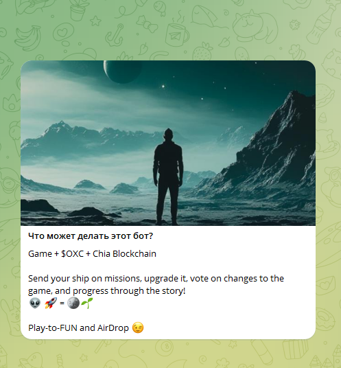The width and height of the screenshot is (341, 368).
Task: Click the 'progress through the story!' text
Action: coord(129,291)
